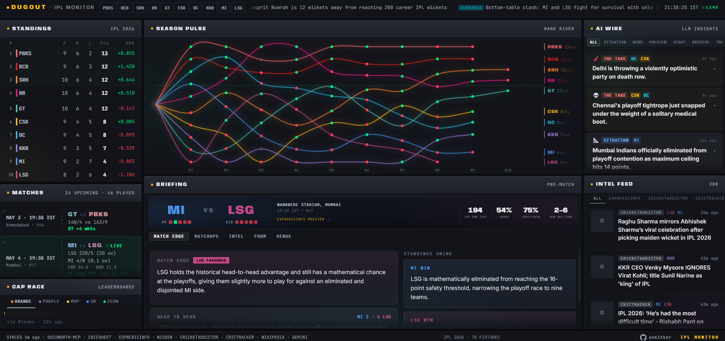This screenshot has width=725, height=341.
Task: Filter AI Wire by Scout
Action: (x=679, y=42)
